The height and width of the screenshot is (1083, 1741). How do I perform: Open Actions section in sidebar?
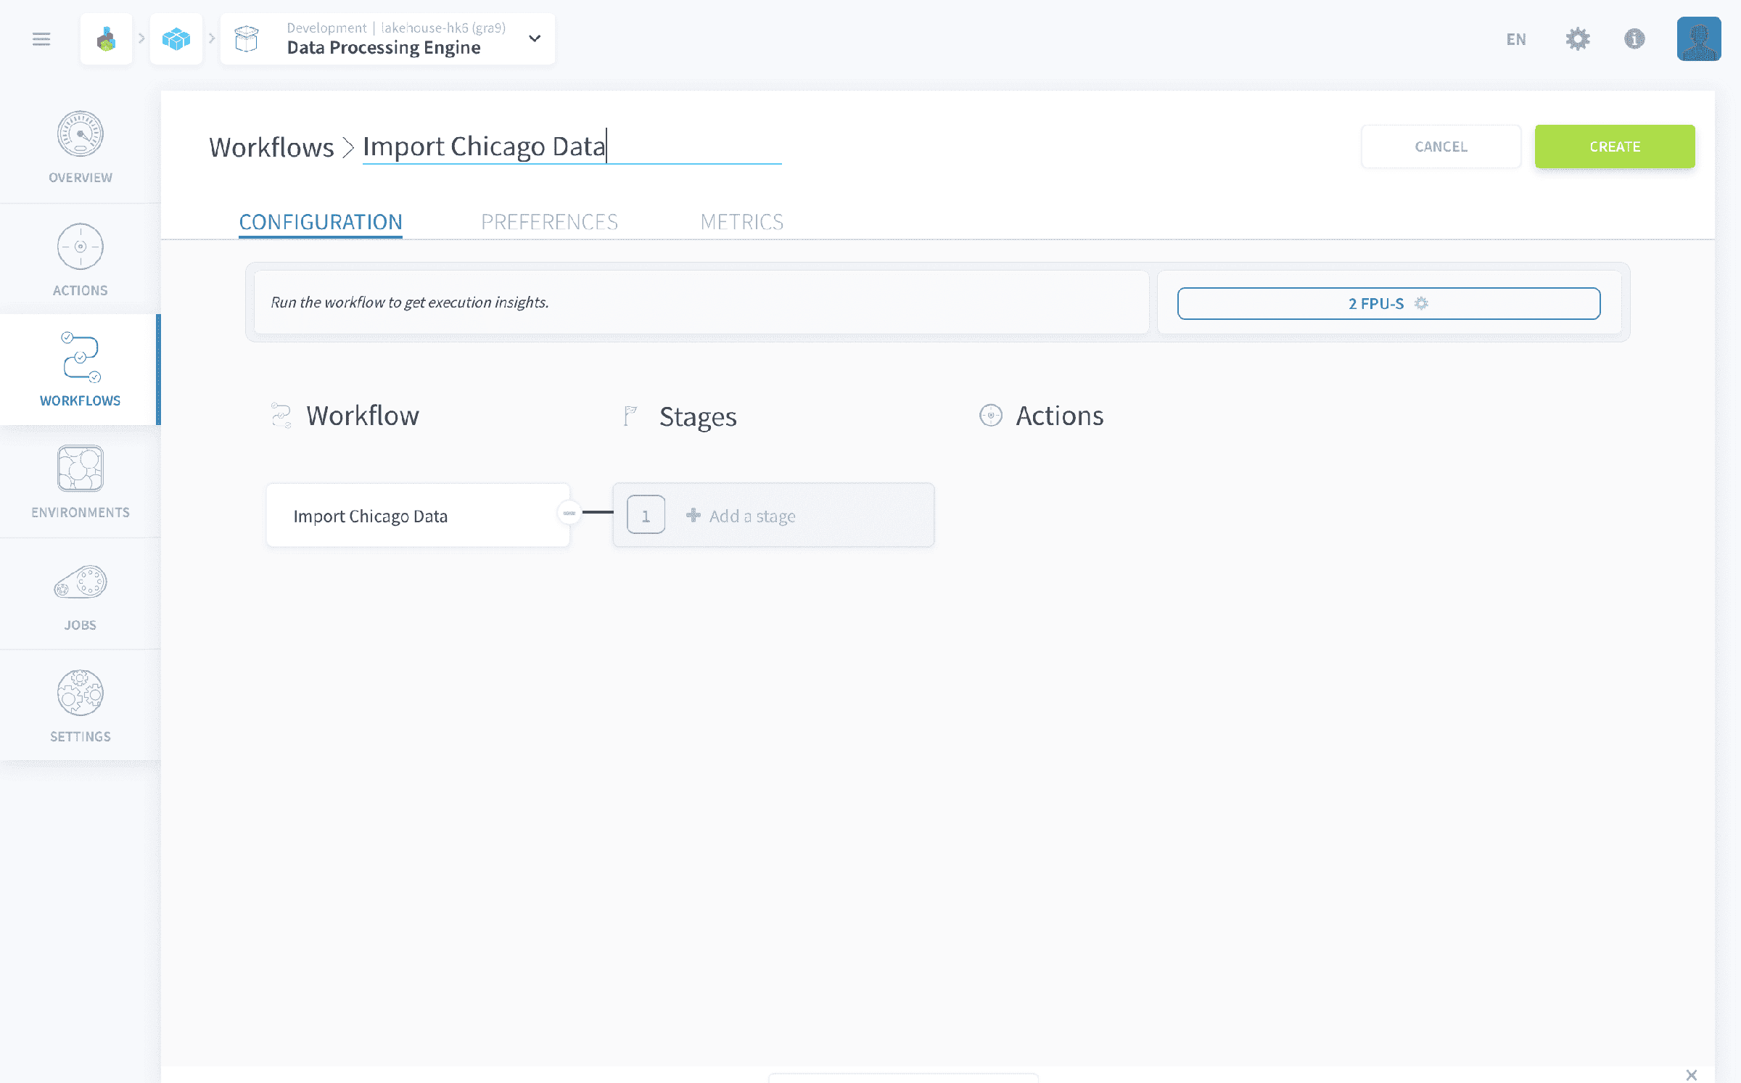pos(81,260)
